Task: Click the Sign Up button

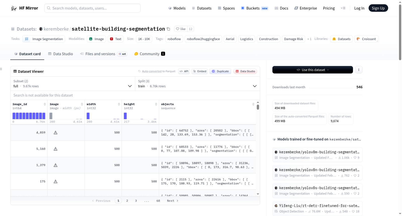Action: click(x=378, y=8)
